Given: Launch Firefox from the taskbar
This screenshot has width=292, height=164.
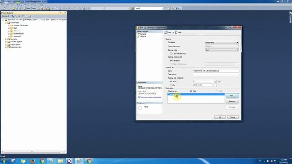Looking at the screenshot, I should (x=32, y=161).
